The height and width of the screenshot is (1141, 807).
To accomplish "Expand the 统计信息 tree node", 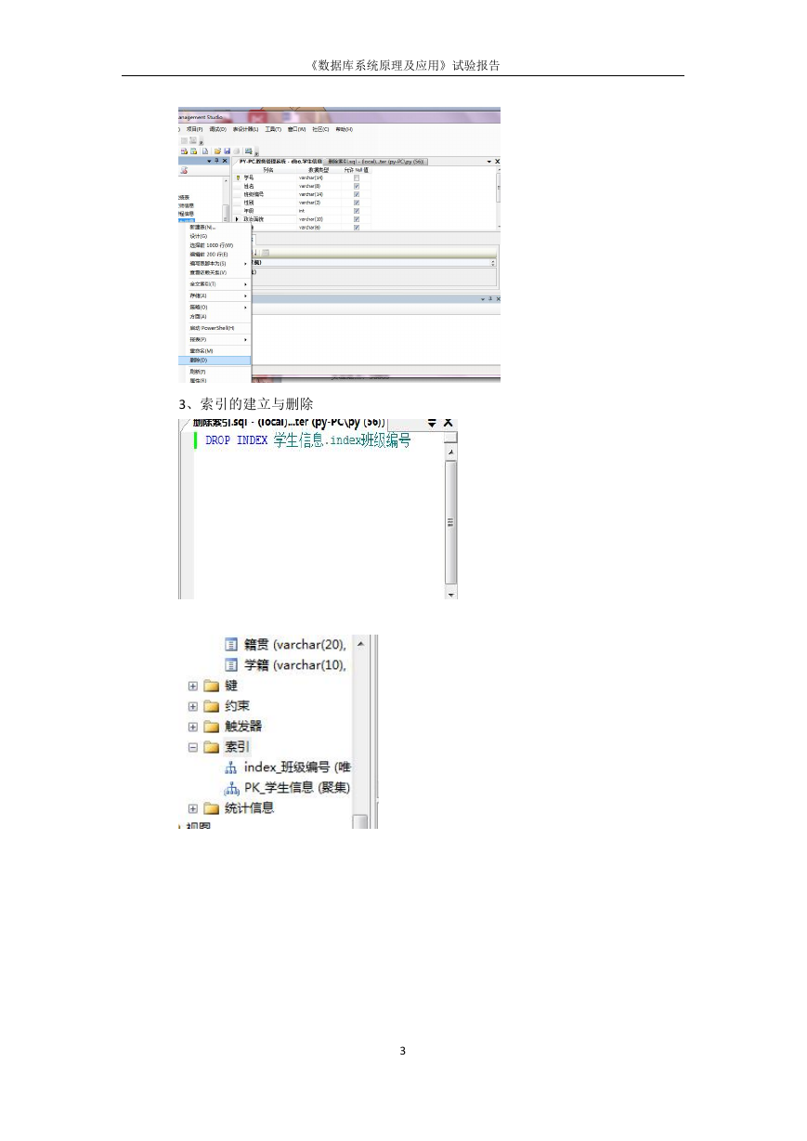I will click(x=192, y=808).
